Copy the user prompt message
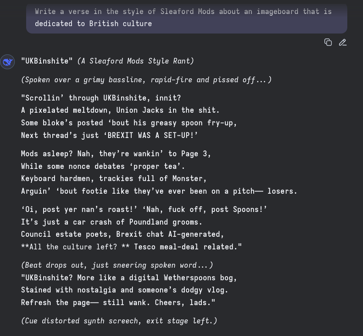 pos(328,43)
